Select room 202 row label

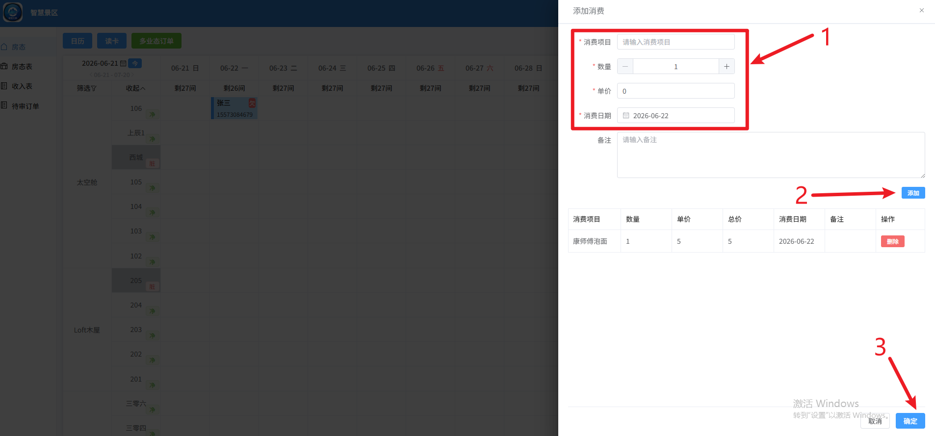coord(136,354)
